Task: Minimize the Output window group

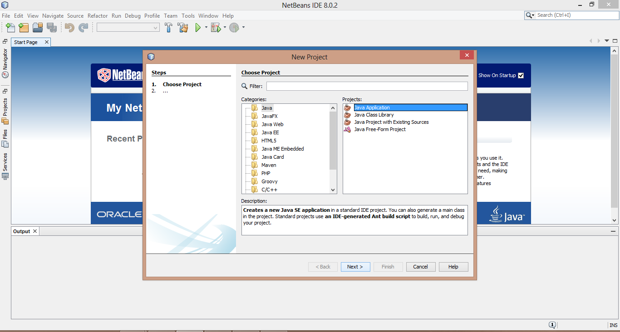Action: click(613, 231)
